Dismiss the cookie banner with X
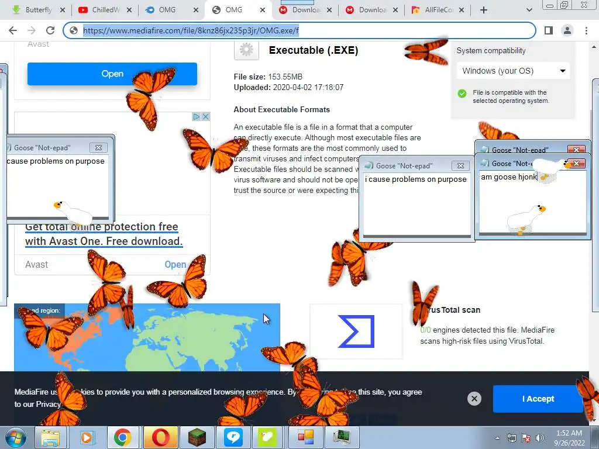The width and height of the screenshot is (599, 449). pos(474,399)
